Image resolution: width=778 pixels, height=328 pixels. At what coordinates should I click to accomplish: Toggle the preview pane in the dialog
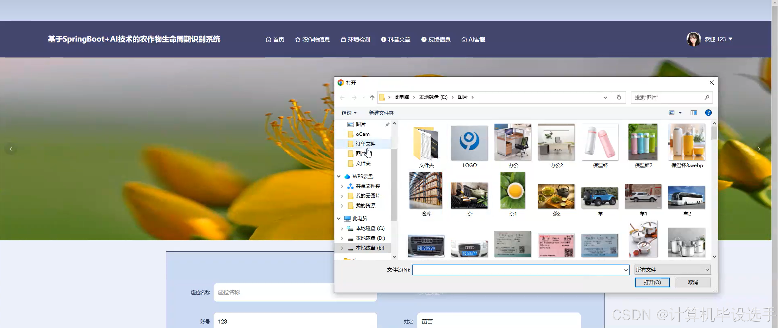693,113
